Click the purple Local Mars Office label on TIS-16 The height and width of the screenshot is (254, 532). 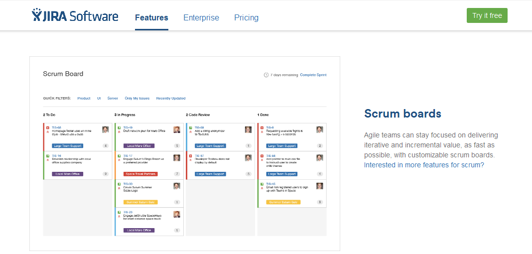[67, 174]
